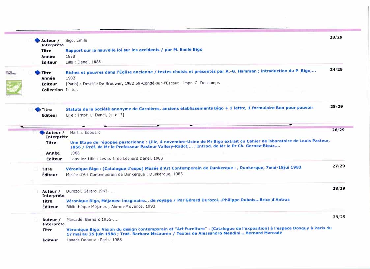This screenshot has height=269, width=370.
Task: Click author Marcadé, Bernard 1955-....
Action: (92, 220)
